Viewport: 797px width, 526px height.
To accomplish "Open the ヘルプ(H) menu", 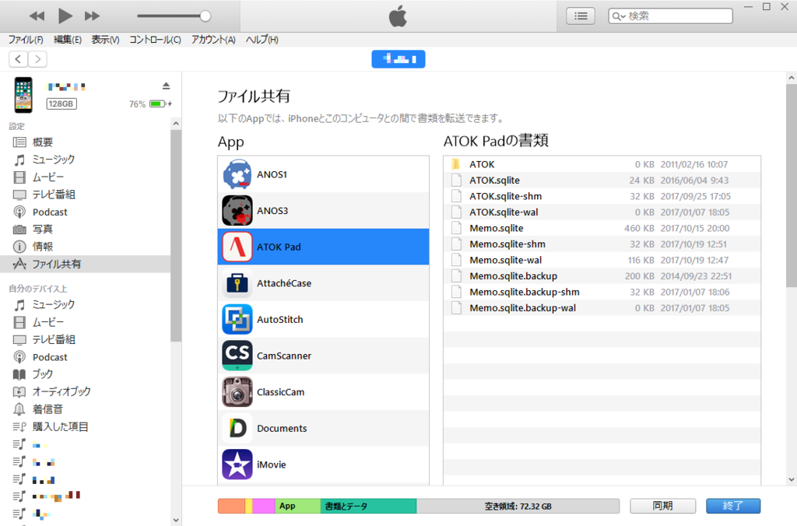I will (262, 40).
